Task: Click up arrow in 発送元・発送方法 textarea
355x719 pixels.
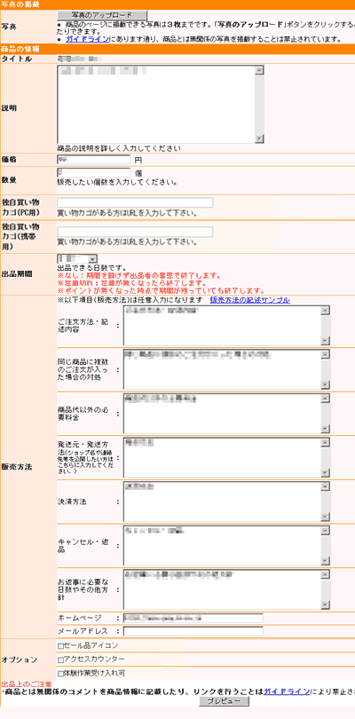Action: tap(326, 443)
